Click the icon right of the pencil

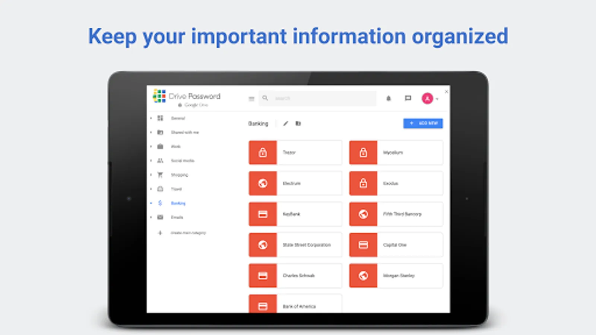pyautogui.click(x=298, y=124)
